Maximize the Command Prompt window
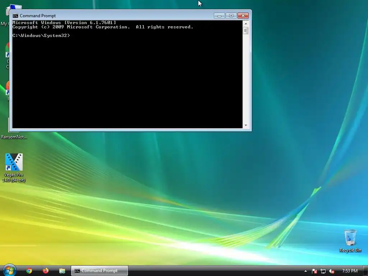The image size is (368, 276). pos(231,16)
